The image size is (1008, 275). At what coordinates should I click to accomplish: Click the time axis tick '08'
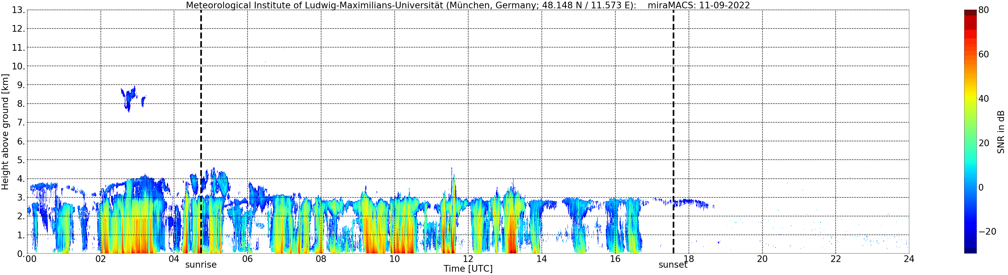point(321,259)
